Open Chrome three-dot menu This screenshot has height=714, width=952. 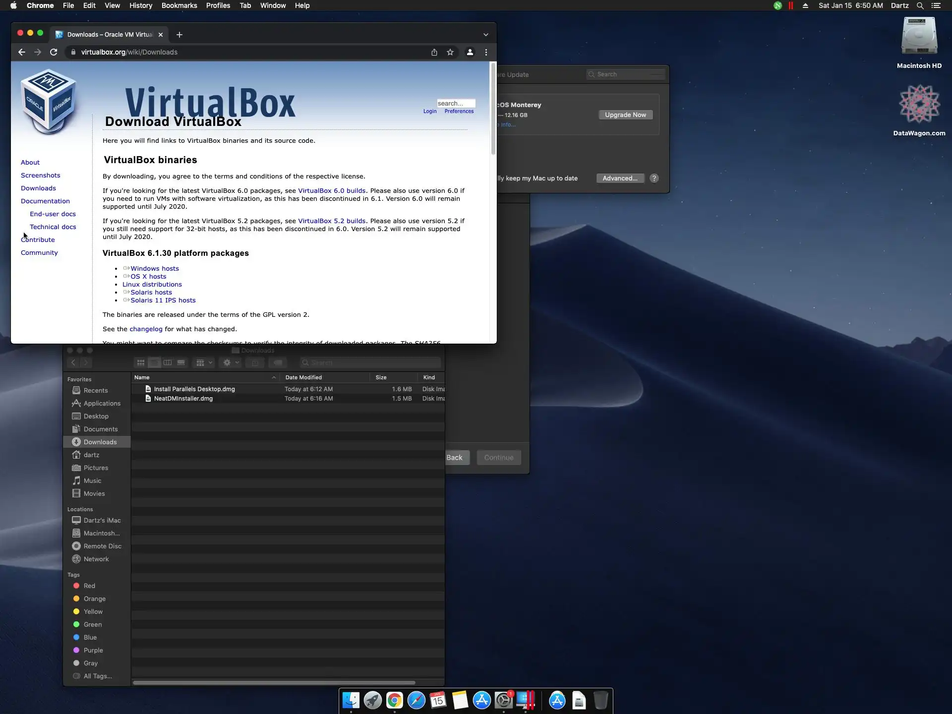click(486, 52)
